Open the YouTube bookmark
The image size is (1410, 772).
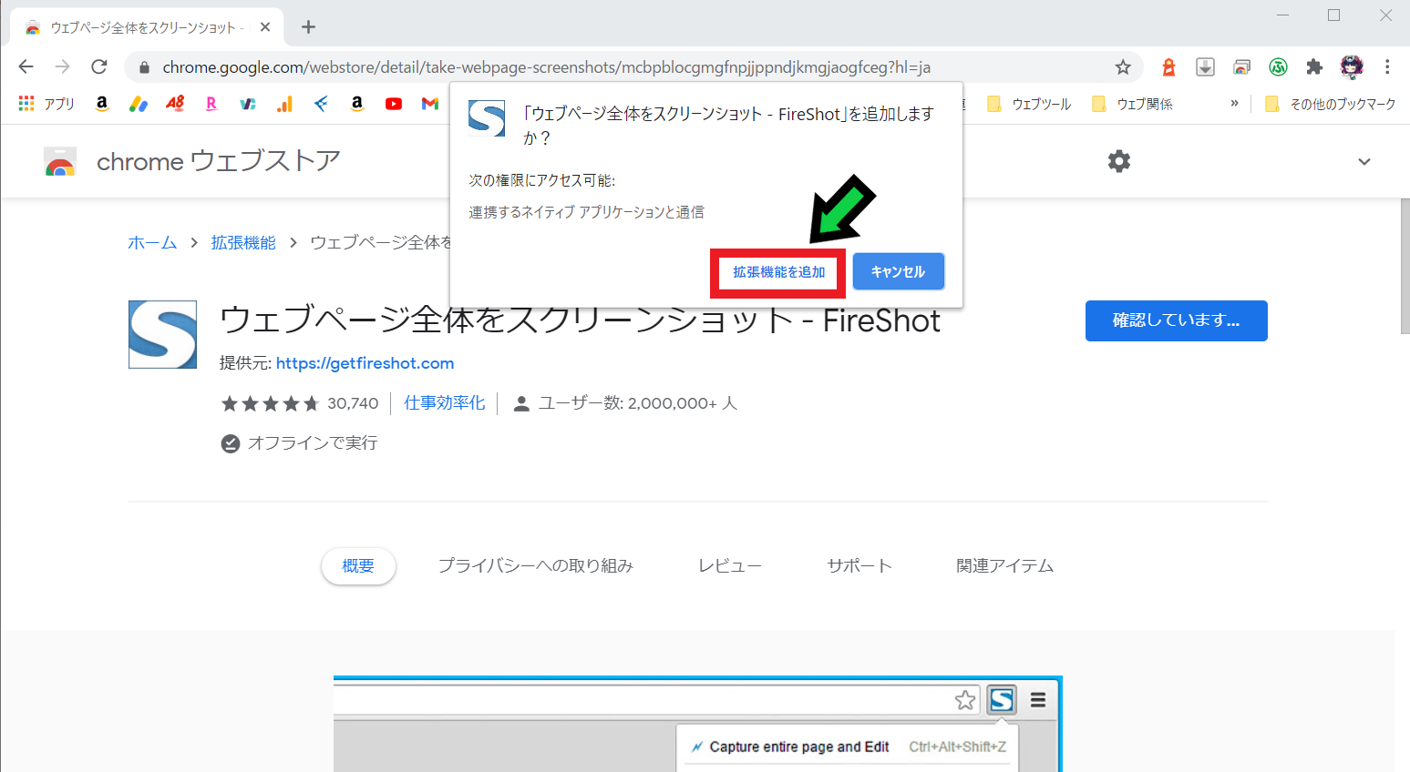point(394,104)
